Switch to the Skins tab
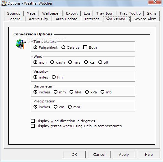The width and height of the screenshot is (163, 162). pyautogui.click(x=152, y=13)
